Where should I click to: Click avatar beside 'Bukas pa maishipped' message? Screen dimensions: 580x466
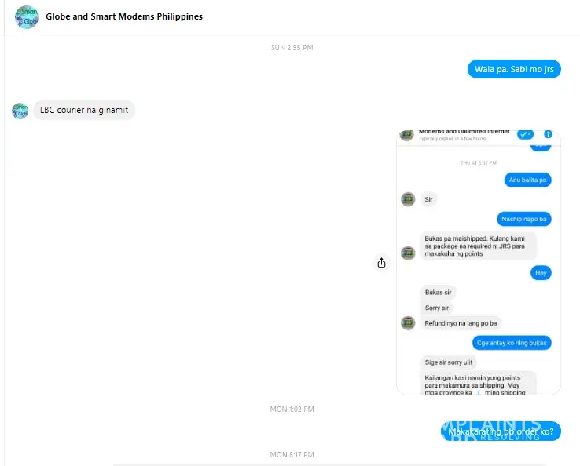point(408,253)
